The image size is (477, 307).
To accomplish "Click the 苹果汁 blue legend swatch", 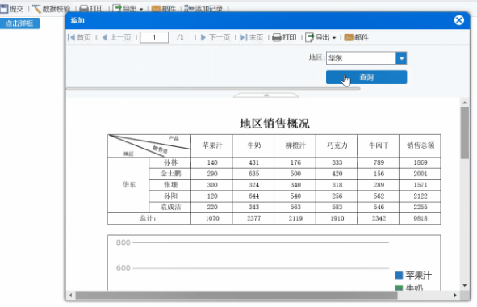I will click(399, 275).
